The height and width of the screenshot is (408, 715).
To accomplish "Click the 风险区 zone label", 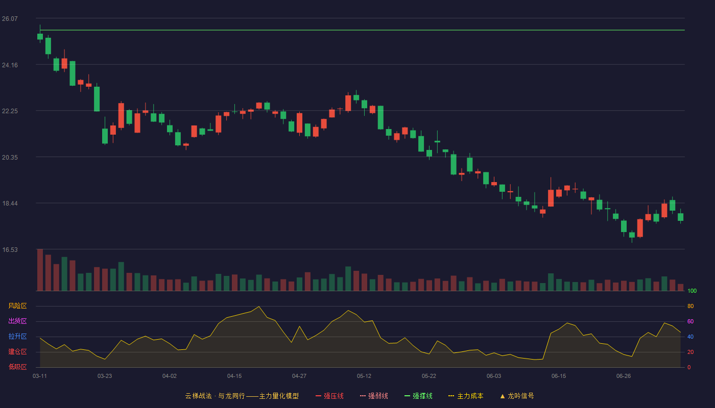I will coord(17,306).
